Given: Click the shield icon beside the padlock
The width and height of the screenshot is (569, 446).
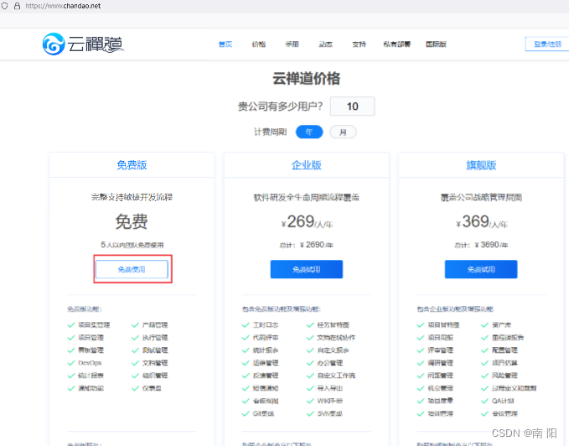Looking at the screenshot, I should pyautogui.click(x=4, y=6).
